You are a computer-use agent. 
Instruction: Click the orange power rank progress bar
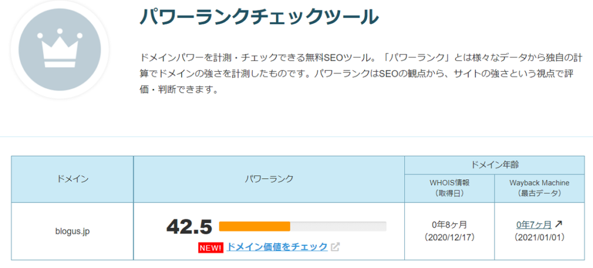pyautogui.click(x=255, y=226)
